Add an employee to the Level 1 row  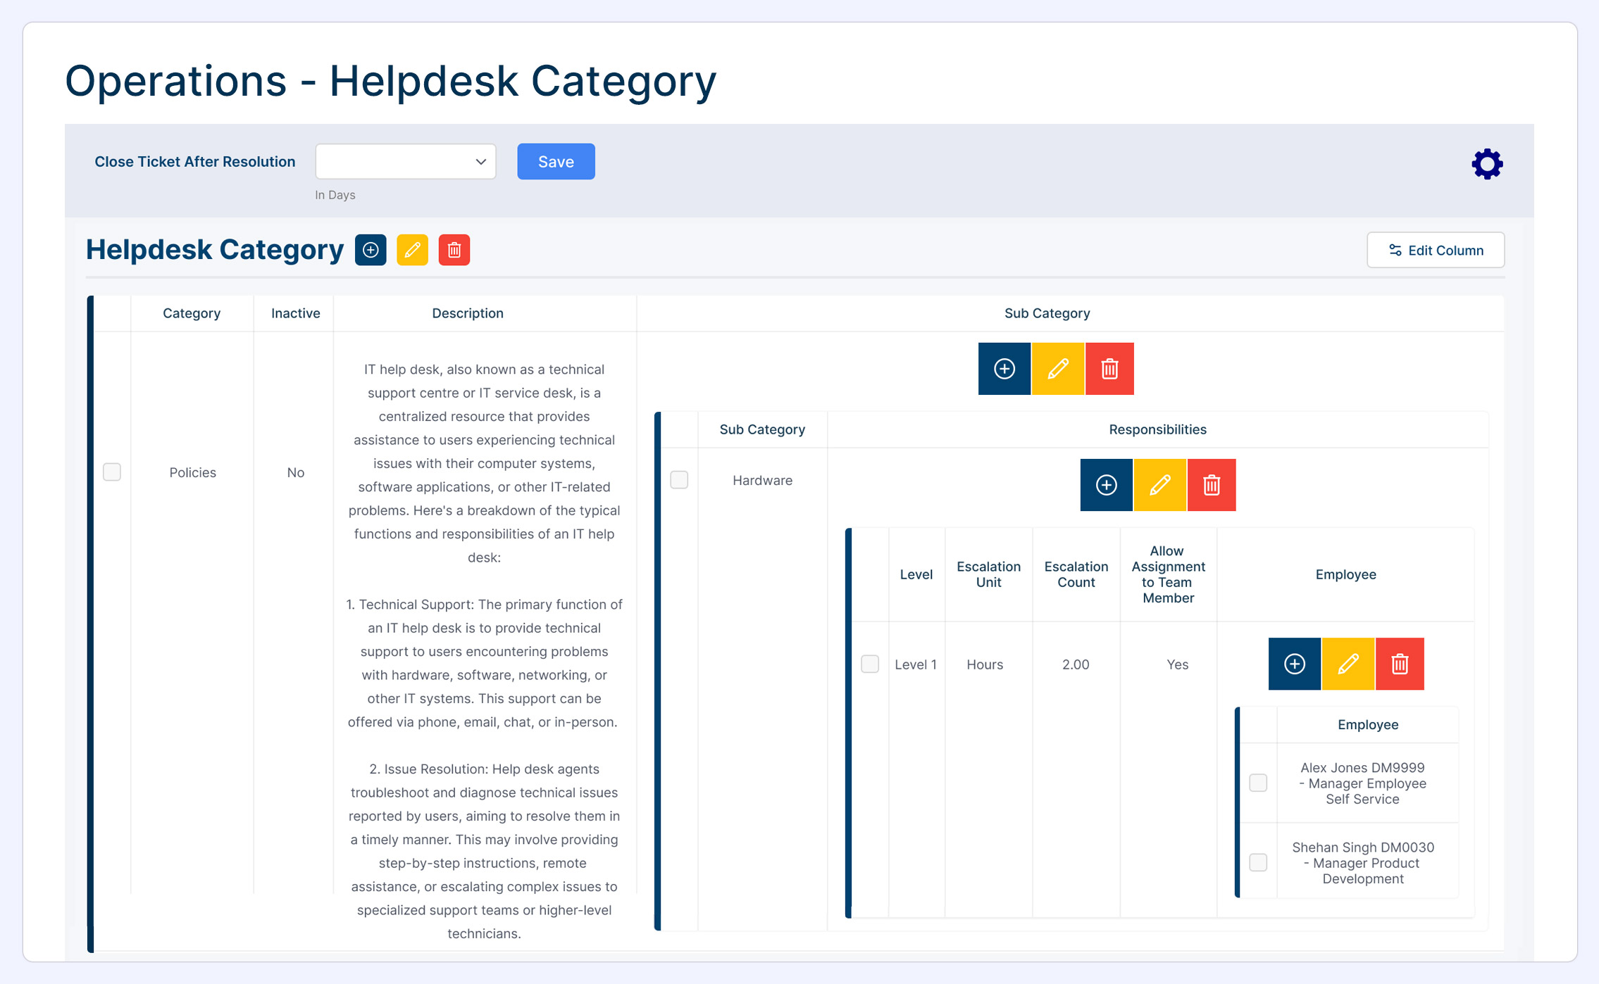[1294, 664]
